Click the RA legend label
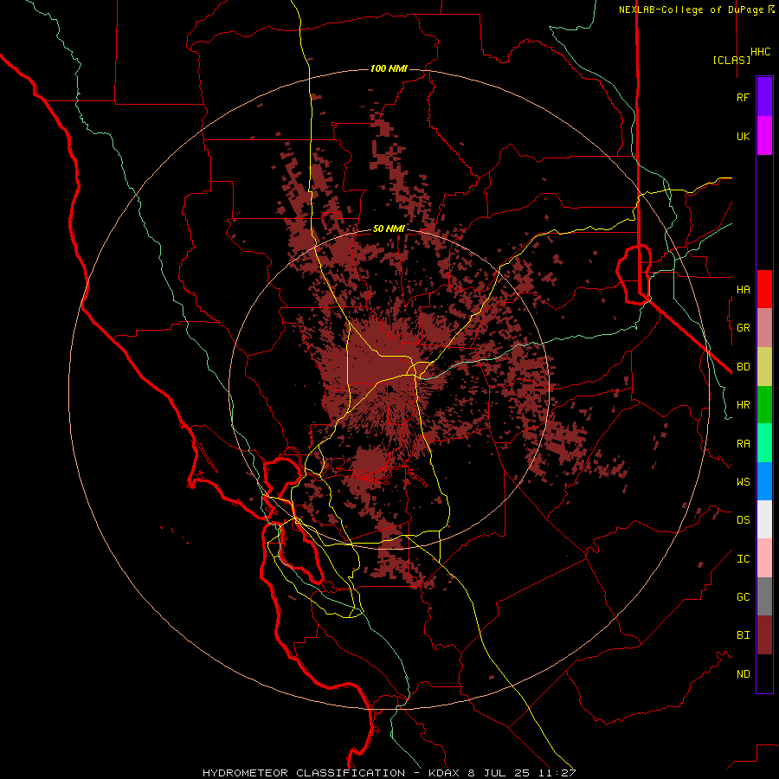The image size is (779, 779). coord(743,444)
